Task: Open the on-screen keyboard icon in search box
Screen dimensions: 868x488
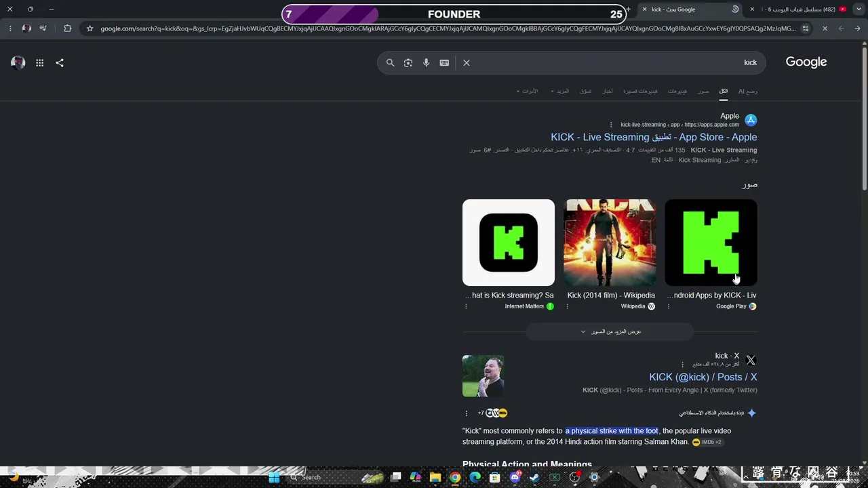Action: [x=444, y=63]
